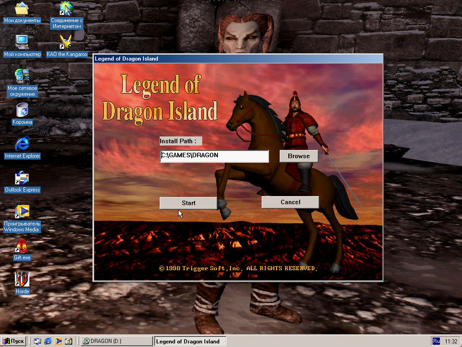Click the Start button to begin installation
The height and width of the screenshot is (347, 462).
click(x=188, y=203)
